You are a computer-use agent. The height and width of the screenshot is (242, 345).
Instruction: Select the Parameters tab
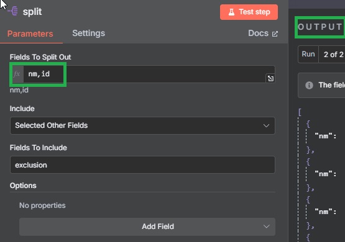click(x=30, y=34)
